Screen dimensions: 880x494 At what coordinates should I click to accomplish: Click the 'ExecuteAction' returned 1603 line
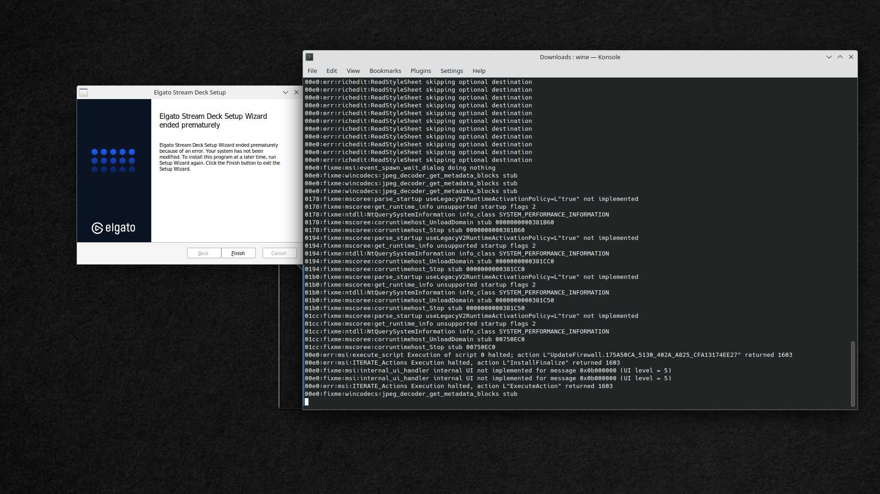[458, 386]
